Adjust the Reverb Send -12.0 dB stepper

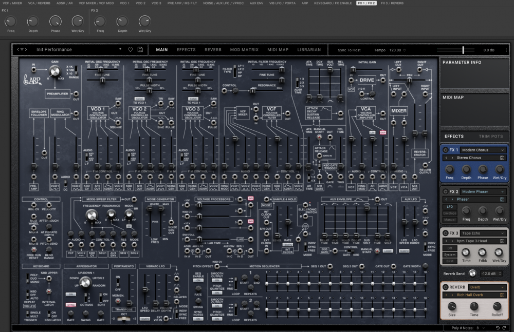(500, 274)
